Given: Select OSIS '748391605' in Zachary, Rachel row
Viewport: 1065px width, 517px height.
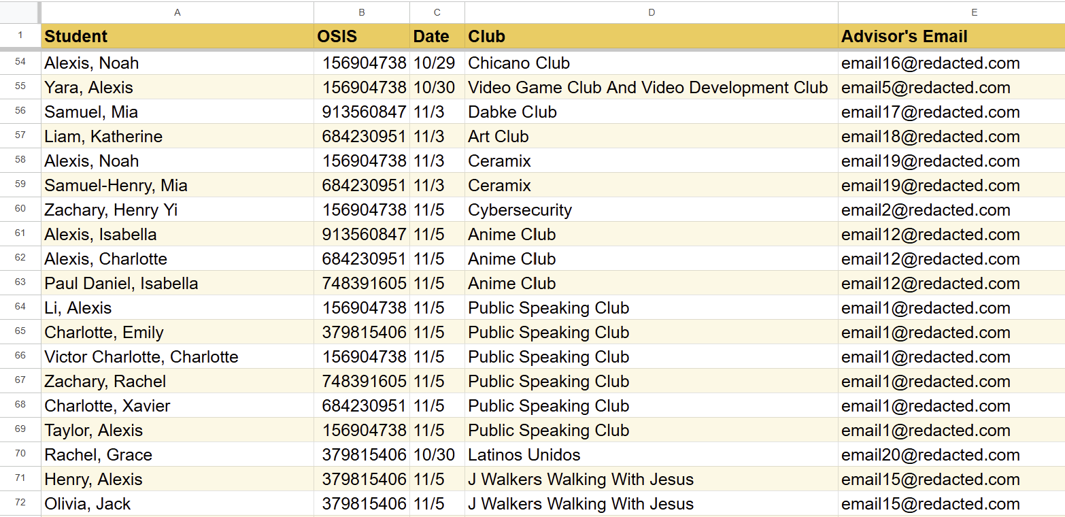Looking at the screenshot, I should (x=362, y=381).
